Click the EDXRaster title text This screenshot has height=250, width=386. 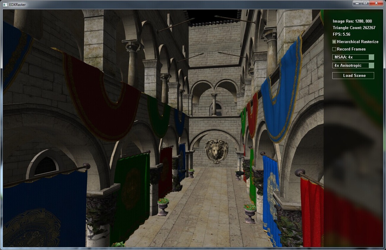18,5
